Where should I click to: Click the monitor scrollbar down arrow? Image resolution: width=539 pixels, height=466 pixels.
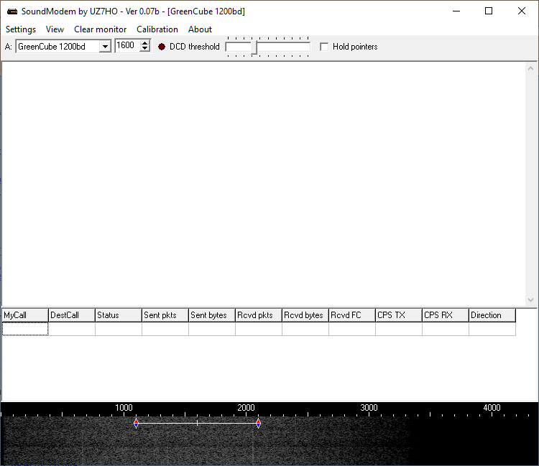[x=530, y=300]
